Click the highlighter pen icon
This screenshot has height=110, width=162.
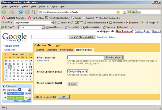pyautogui.click(x=142, y=22)
